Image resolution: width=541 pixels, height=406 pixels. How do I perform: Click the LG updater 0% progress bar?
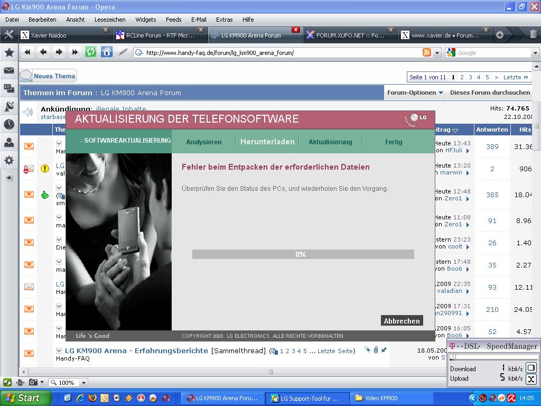[303, 254]
